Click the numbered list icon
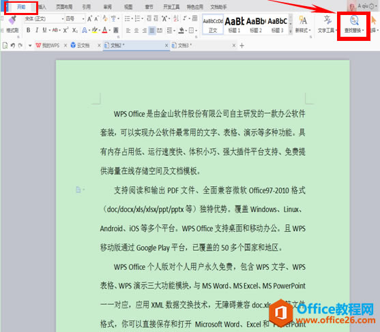Viewport: 380px width, 332px height. (137, 18)
